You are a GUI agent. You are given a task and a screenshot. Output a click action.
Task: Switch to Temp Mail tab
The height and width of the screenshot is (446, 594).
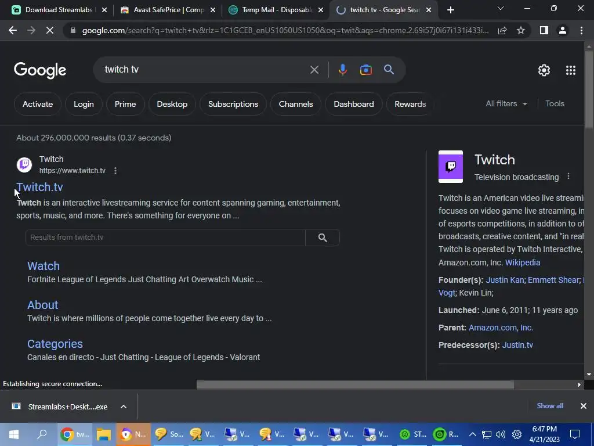tap(277, 10)
